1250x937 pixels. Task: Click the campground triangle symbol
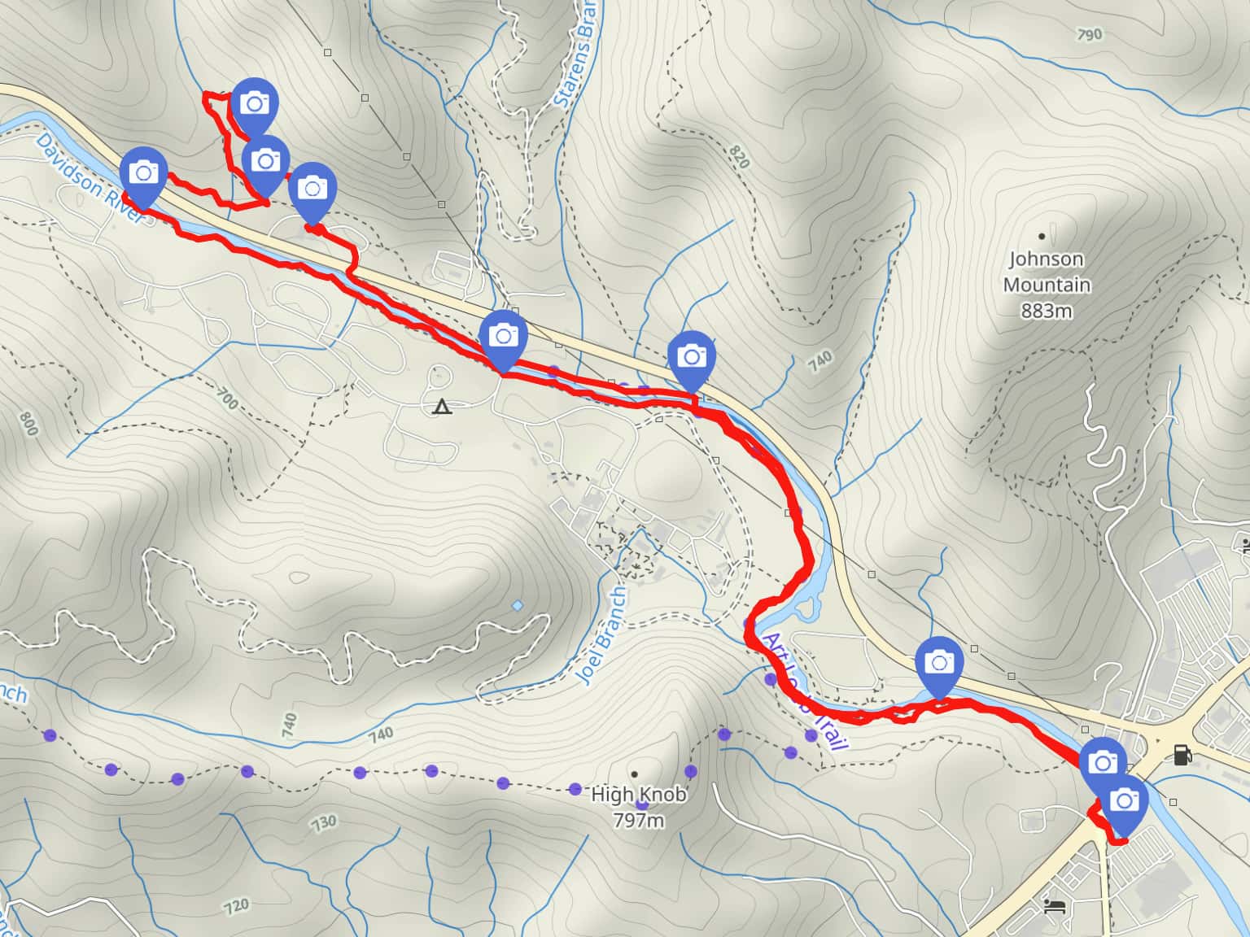pos(442,407)
